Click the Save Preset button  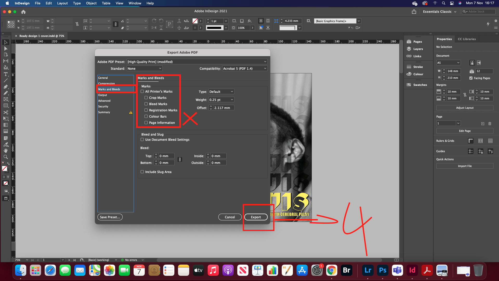click(x=110, y=217)
